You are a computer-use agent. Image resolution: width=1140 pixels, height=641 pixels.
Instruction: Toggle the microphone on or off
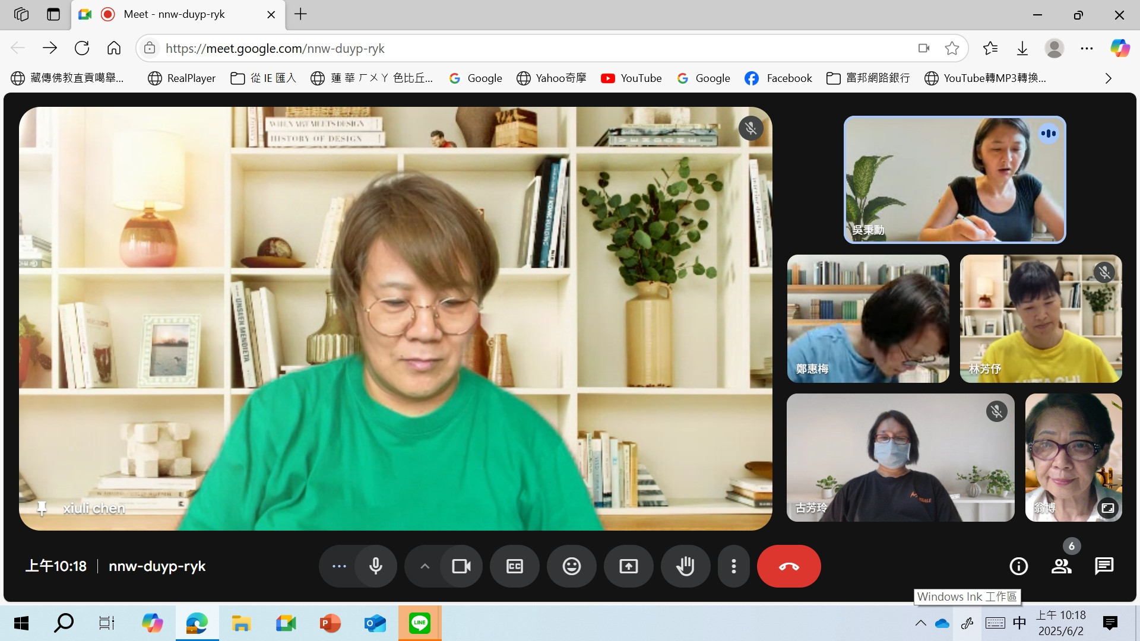click(375, 566)
